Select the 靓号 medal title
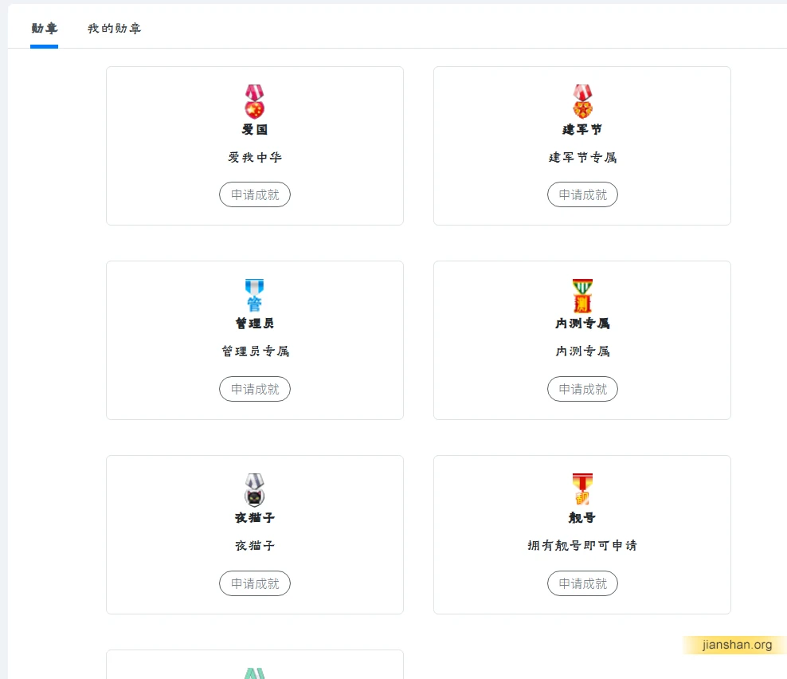Viewport: 787px width, 679px height. click(582, 518)
